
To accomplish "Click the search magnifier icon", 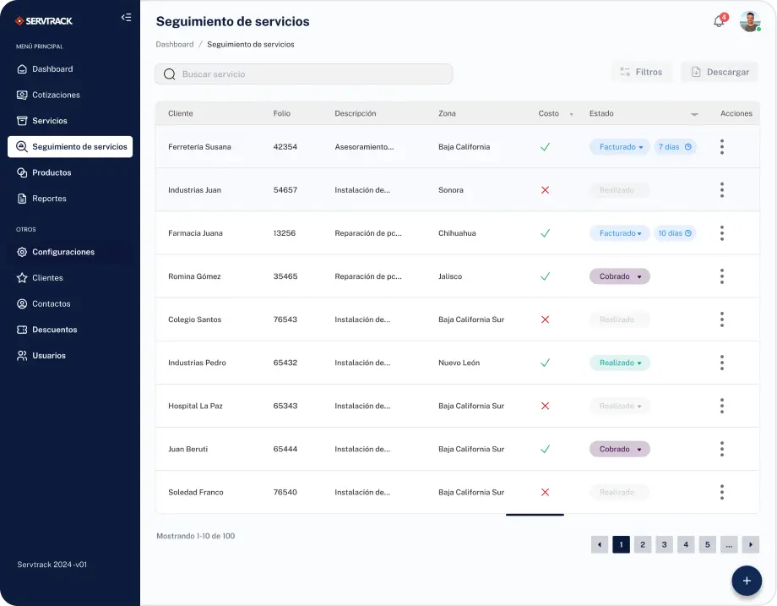I will [170, 74].
